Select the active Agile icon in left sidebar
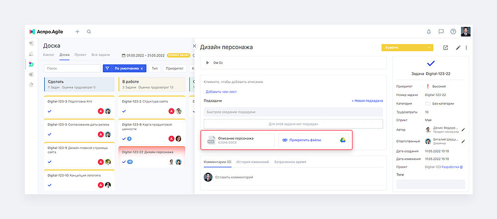 coord(31,64)
